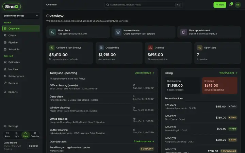Click the New client person-plus icon

click(52, 32)
